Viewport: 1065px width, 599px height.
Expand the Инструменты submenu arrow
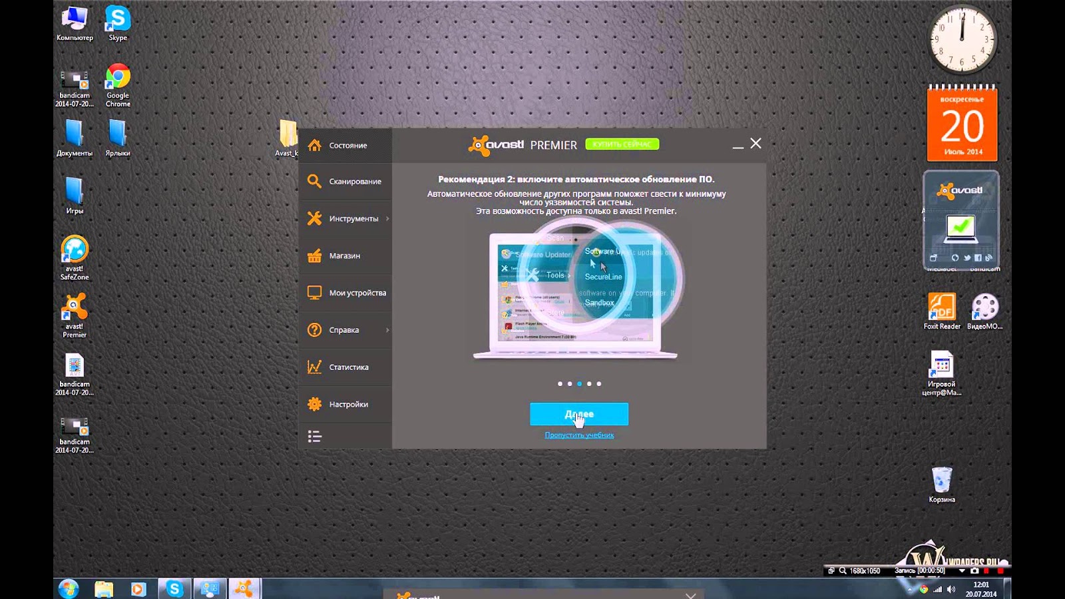click(x=387, y=218)
